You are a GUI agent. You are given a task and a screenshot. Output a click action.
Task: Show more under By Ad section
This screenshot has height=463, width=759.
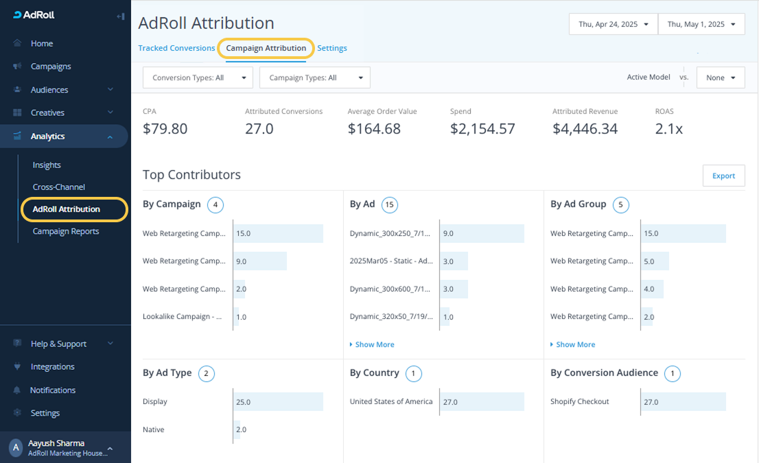point(374,344)
